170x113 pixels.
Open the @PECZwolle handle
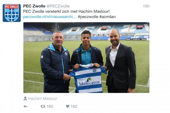click(x=58, y=6)
